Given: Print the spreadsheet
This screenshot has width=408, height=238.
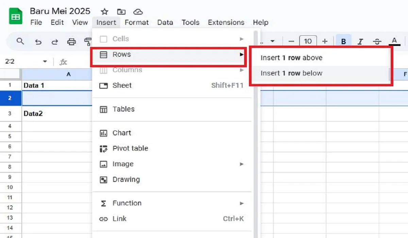Looking at the screenshot, I should click(x=72, y=41).
